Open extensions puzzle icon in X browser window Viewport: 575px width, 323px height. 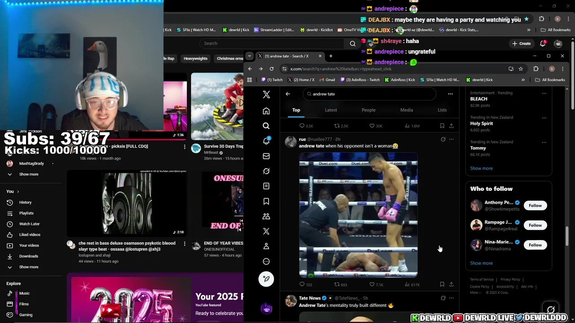click(536, 69)
